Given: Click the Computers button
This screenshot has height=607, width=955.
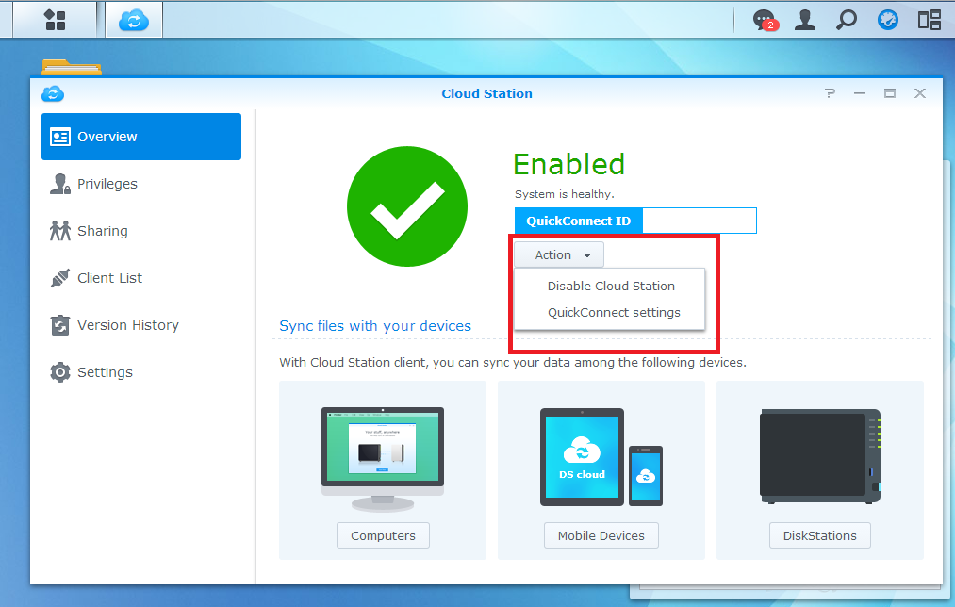Looking at the screenshot, I should [383, 535].
